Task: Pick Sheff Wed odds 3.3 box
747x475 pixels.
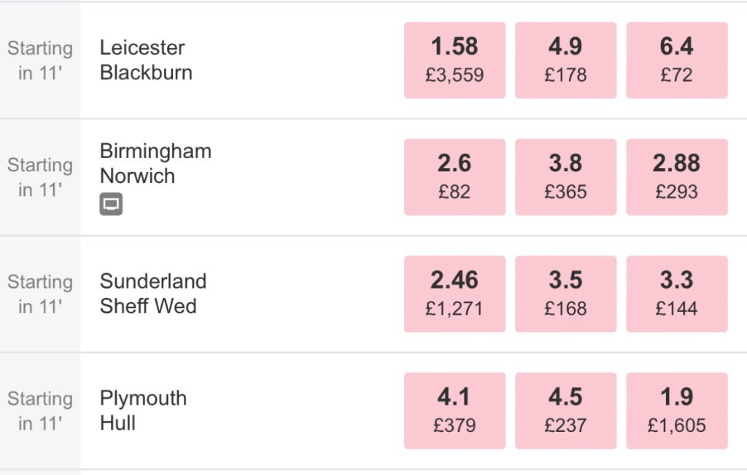Action: tap(676, 294)
